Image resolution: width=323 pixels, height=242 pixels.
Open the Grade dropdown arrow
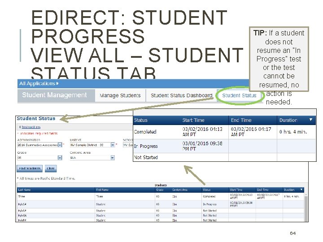click(60, 158)
